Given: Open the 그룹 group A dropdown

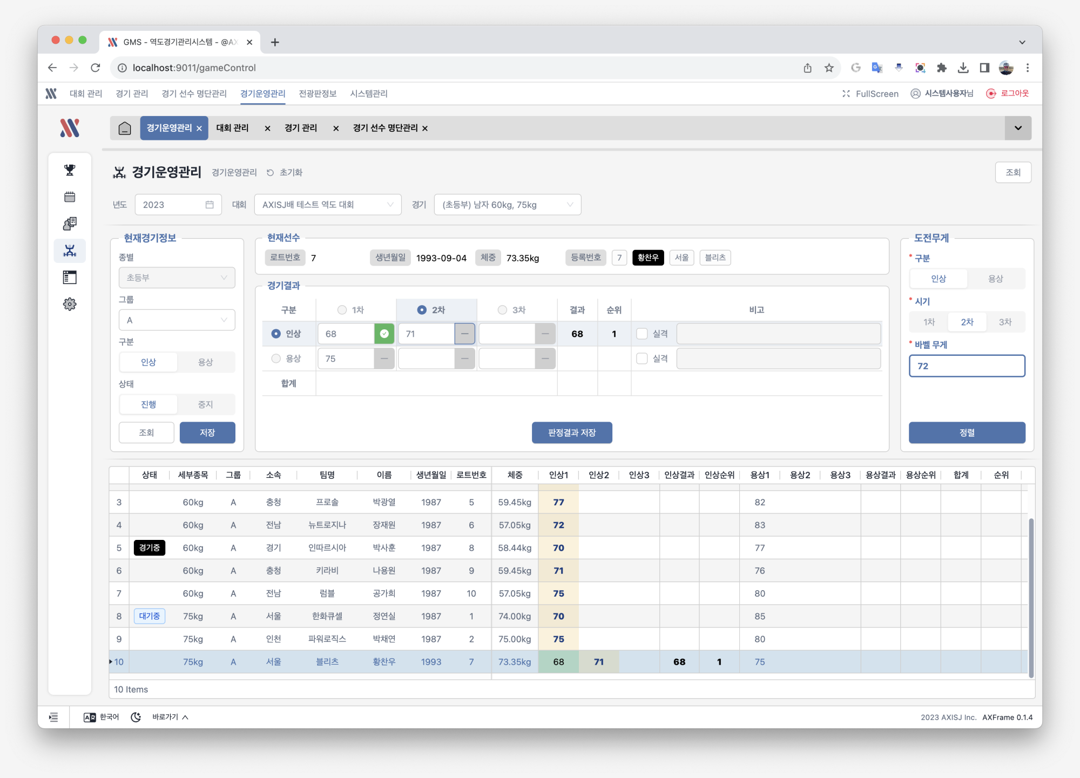Looking at the screenshot, I should click(177, 320).
